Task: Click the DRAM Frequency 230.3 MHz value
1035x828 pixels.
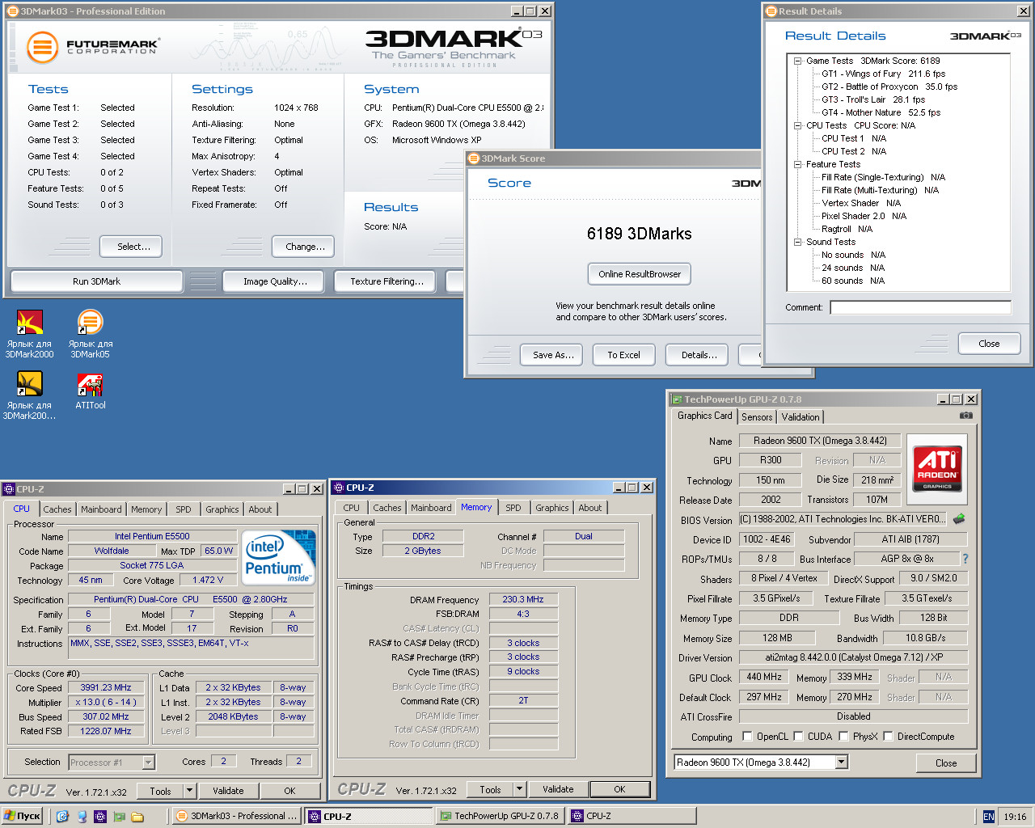Action: [x=523, y=599]
